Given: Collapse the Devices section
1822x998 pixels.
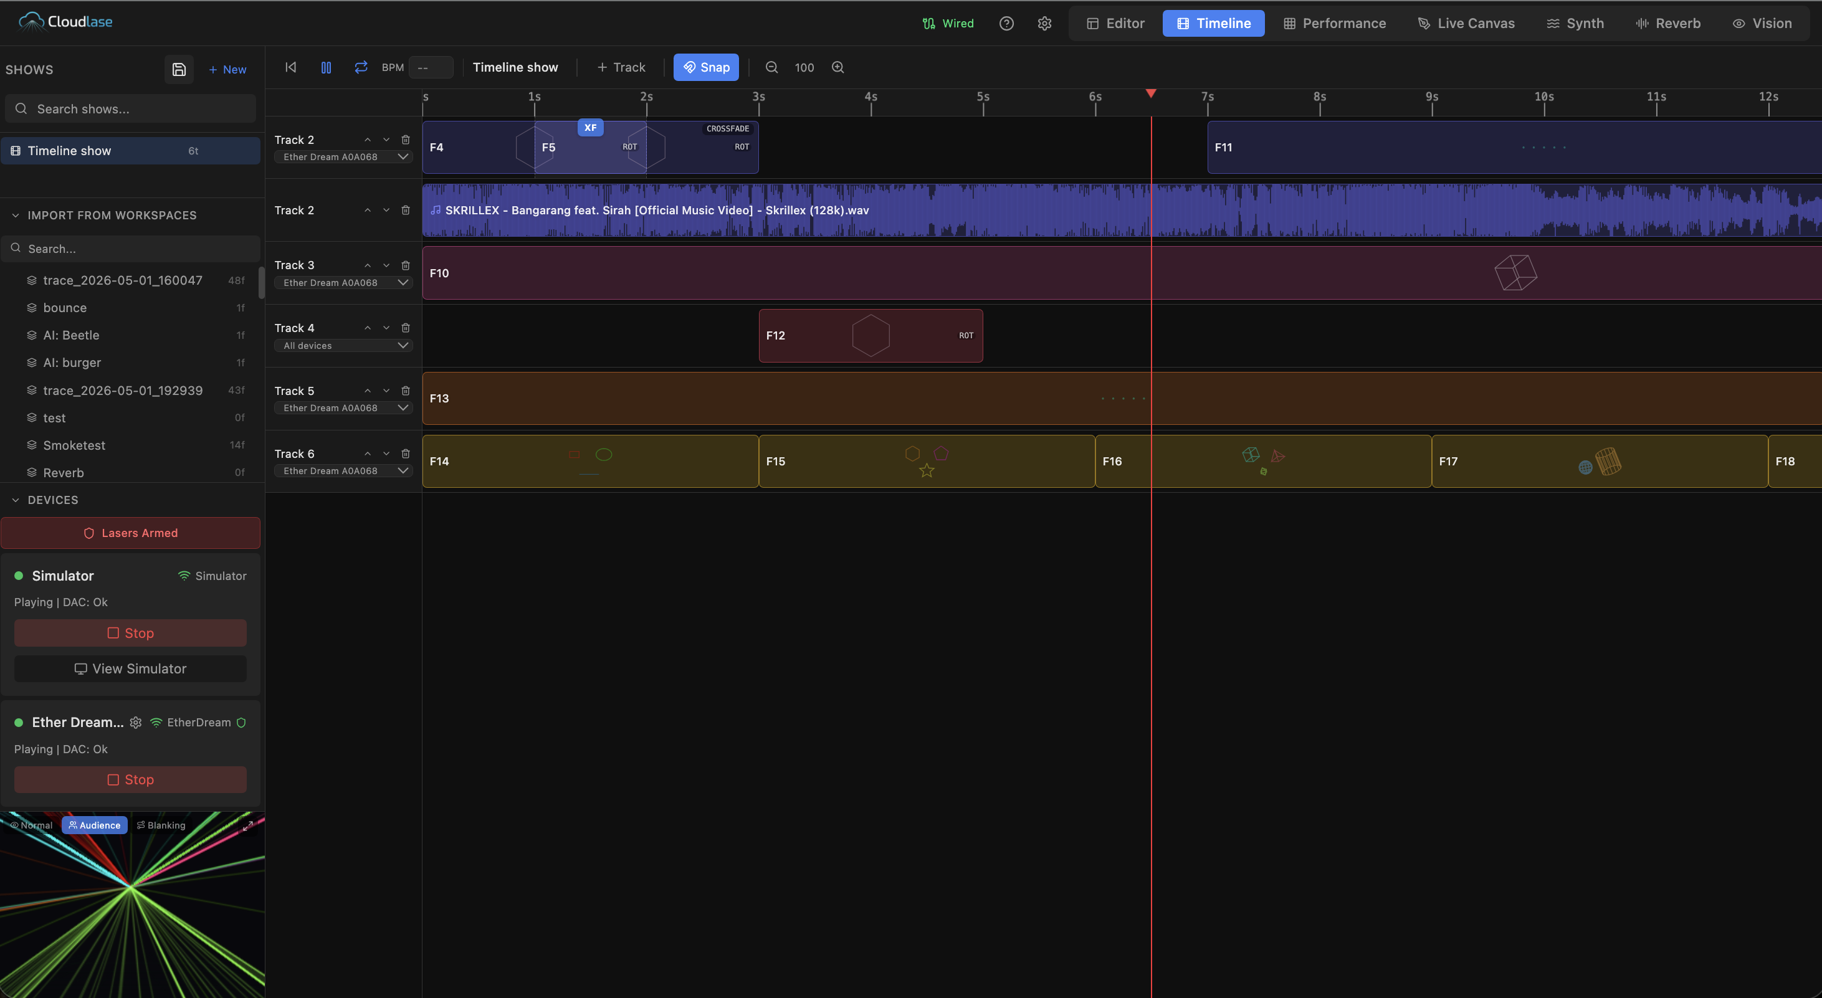Looking at the screenshot, I should click(x=16, y=500).
